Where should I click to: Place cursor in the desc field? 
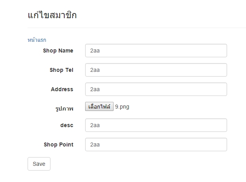click(x=156, y=125)
